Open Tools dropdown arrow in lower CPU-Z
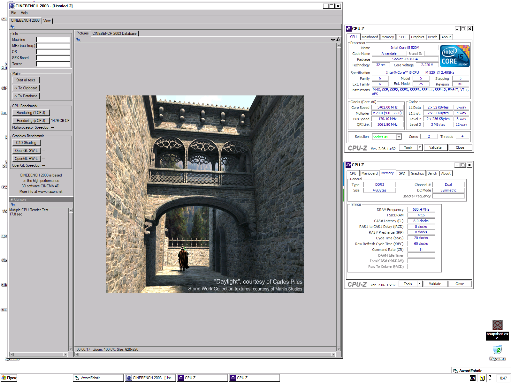Screen dimensions: 511x383 click(x=420, y=284)
